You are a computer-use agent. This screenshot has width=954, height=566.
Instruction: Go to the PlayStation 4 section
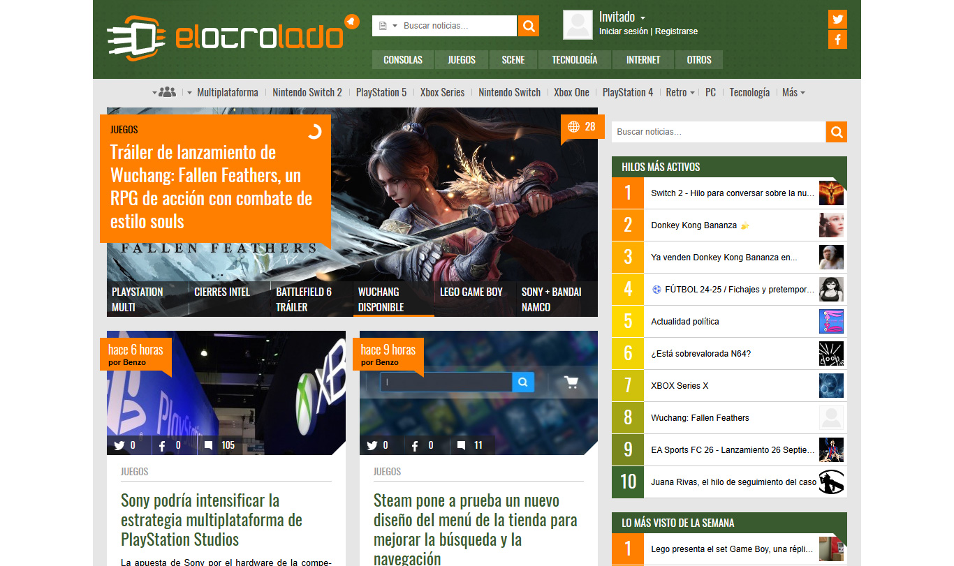pos(628,92)
